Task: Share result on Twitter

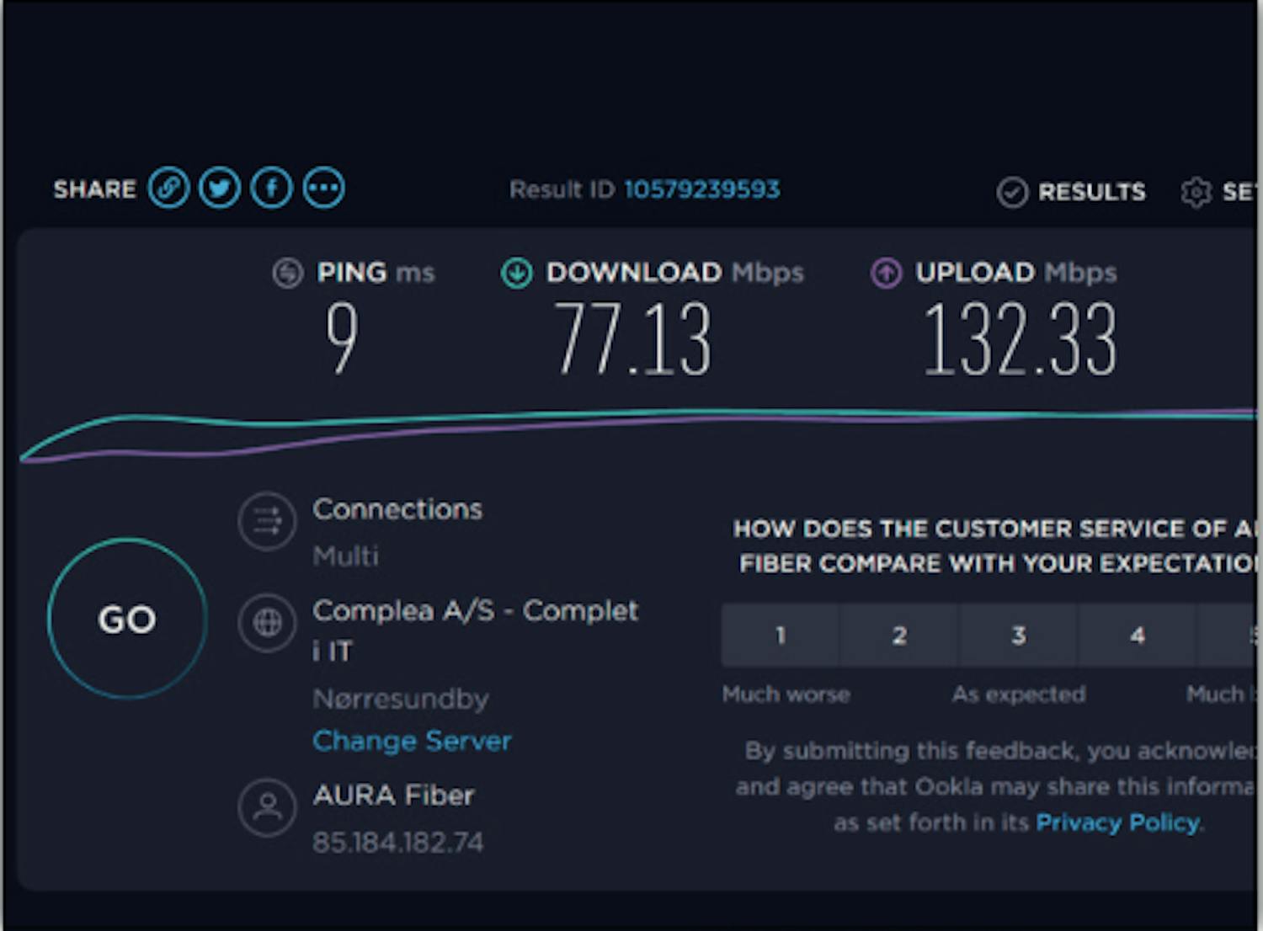Action: [220, 188]
